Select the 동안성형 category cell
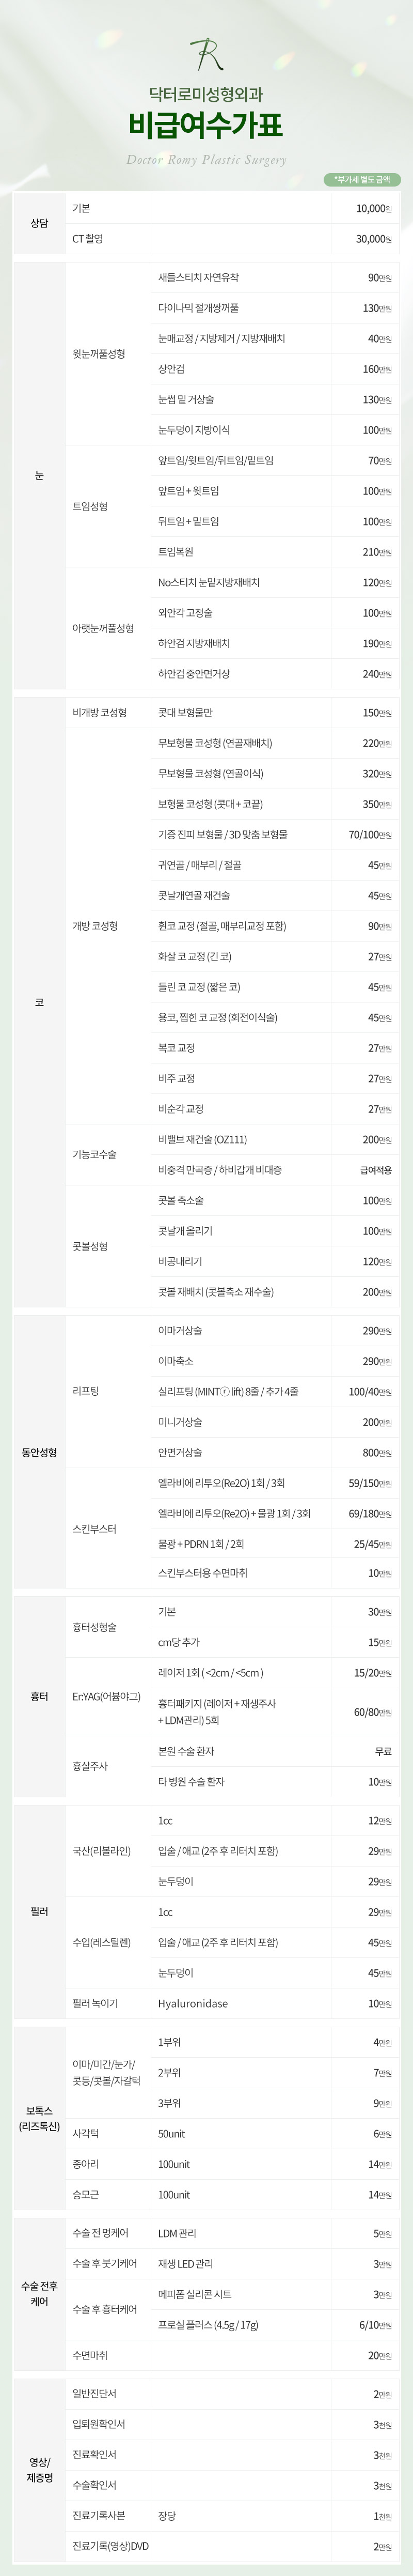 [x=39, y=1452]
